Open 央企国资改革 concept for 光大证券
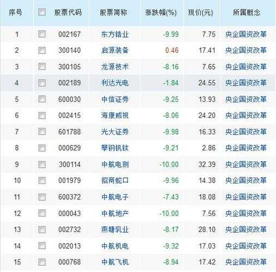This screenshot has width=276, height=272. pyautogui.click(x=246, y=132)
